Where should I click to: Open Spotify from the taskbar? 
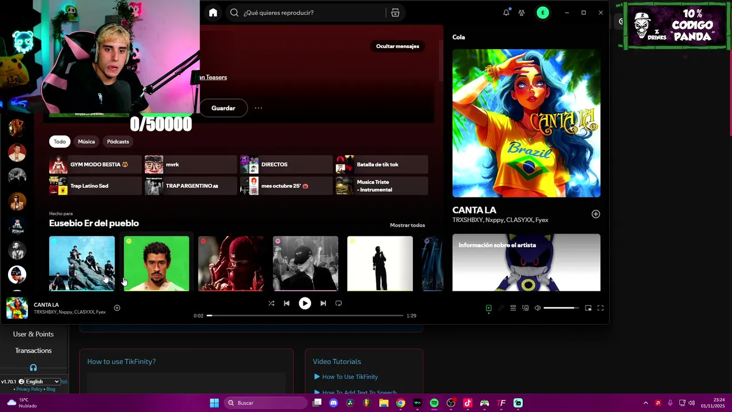(434, 403)
